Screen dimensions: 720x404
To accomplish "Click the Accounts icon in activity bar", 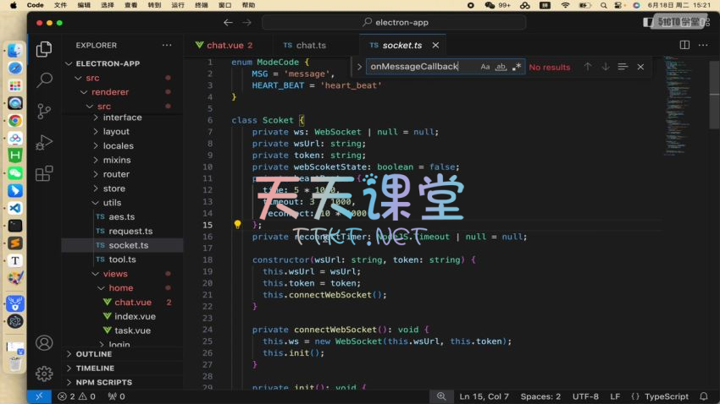I will [44, 343].
